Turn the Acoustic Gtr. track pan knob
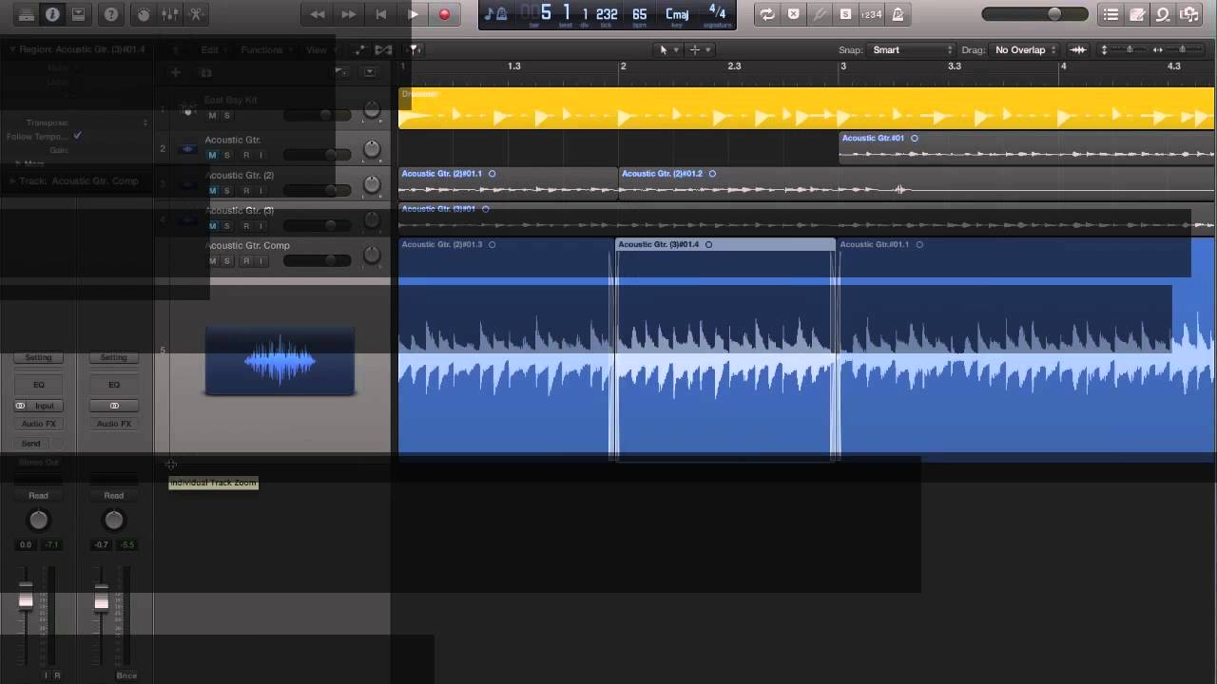The width and height of the screenshot is (1217, 684). pyautogui.click(x=372, y=149)
